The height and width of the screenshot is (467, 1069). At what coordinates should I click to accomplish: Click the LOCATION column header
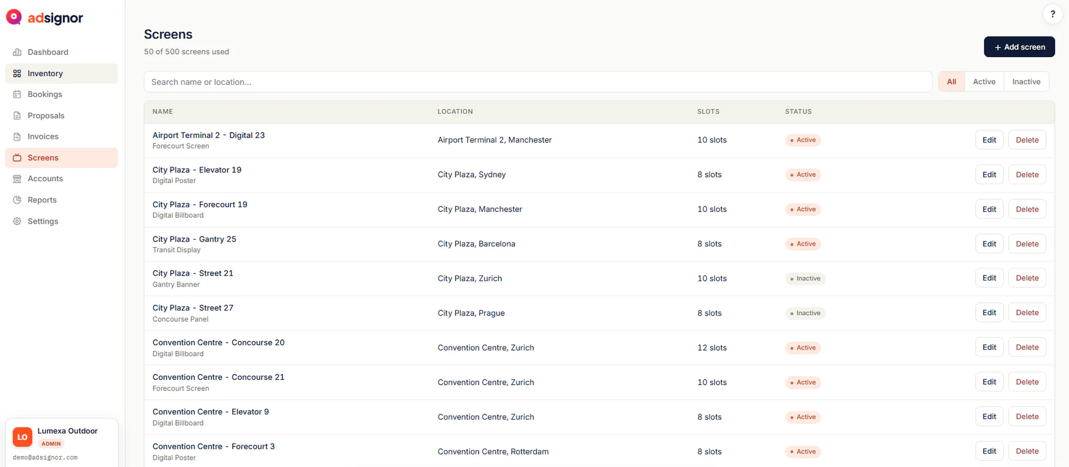[x=455, y=112]
